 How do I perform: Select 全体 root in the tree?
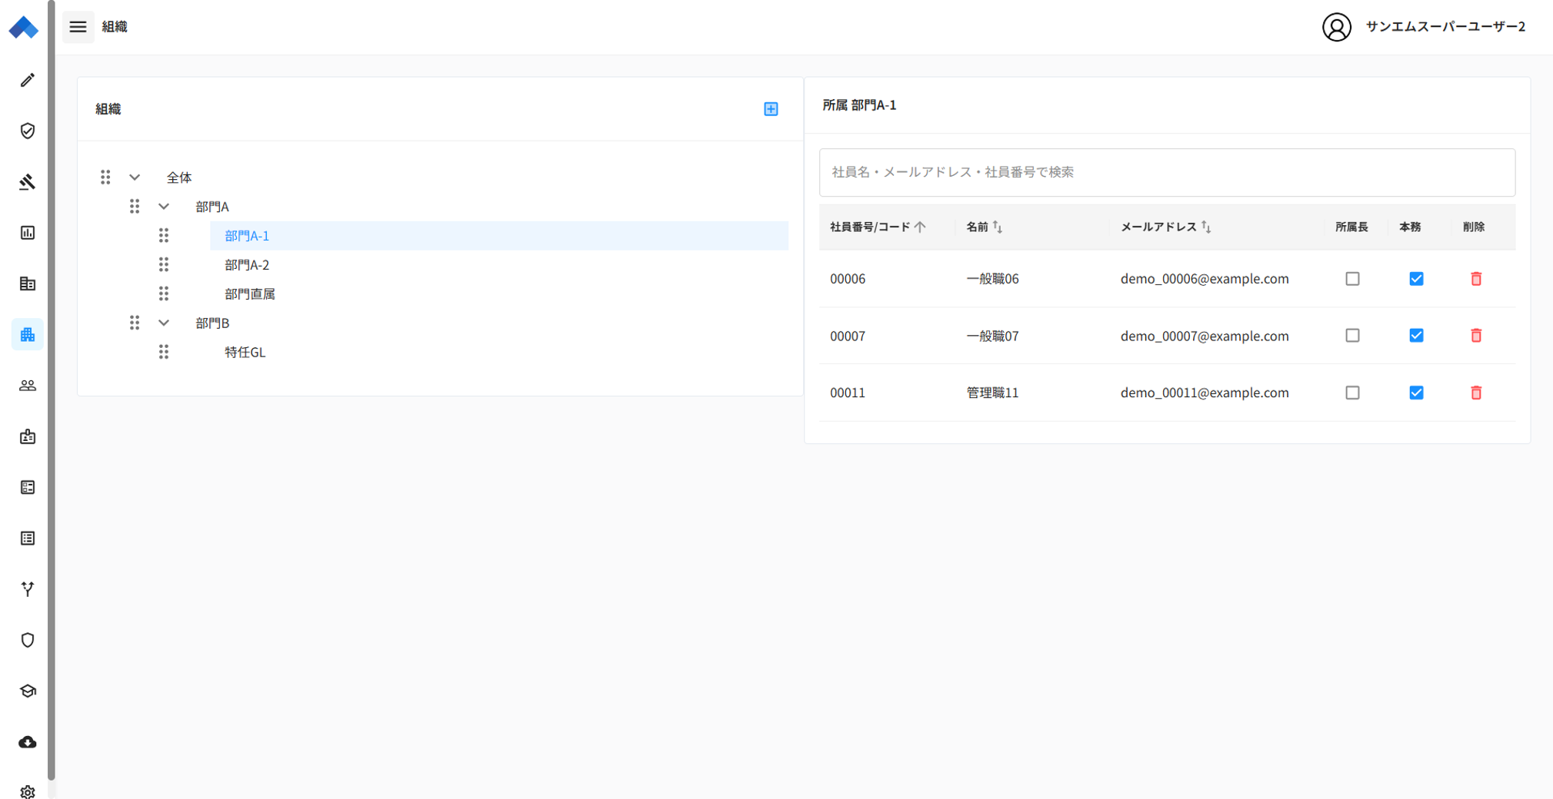[x=179, y=177]
